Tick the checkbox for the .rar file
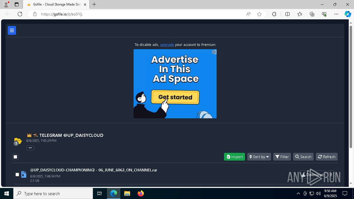 [x=17, y=174]
